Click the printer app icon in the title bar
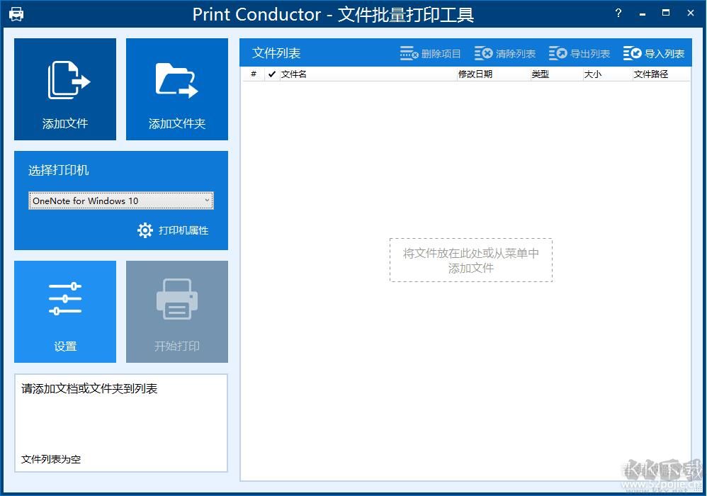 16,13
